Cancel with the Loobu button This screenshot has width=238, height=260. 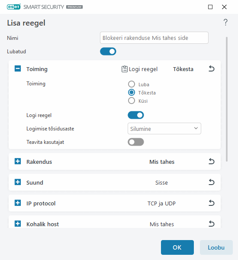click(x=216, y=247)
